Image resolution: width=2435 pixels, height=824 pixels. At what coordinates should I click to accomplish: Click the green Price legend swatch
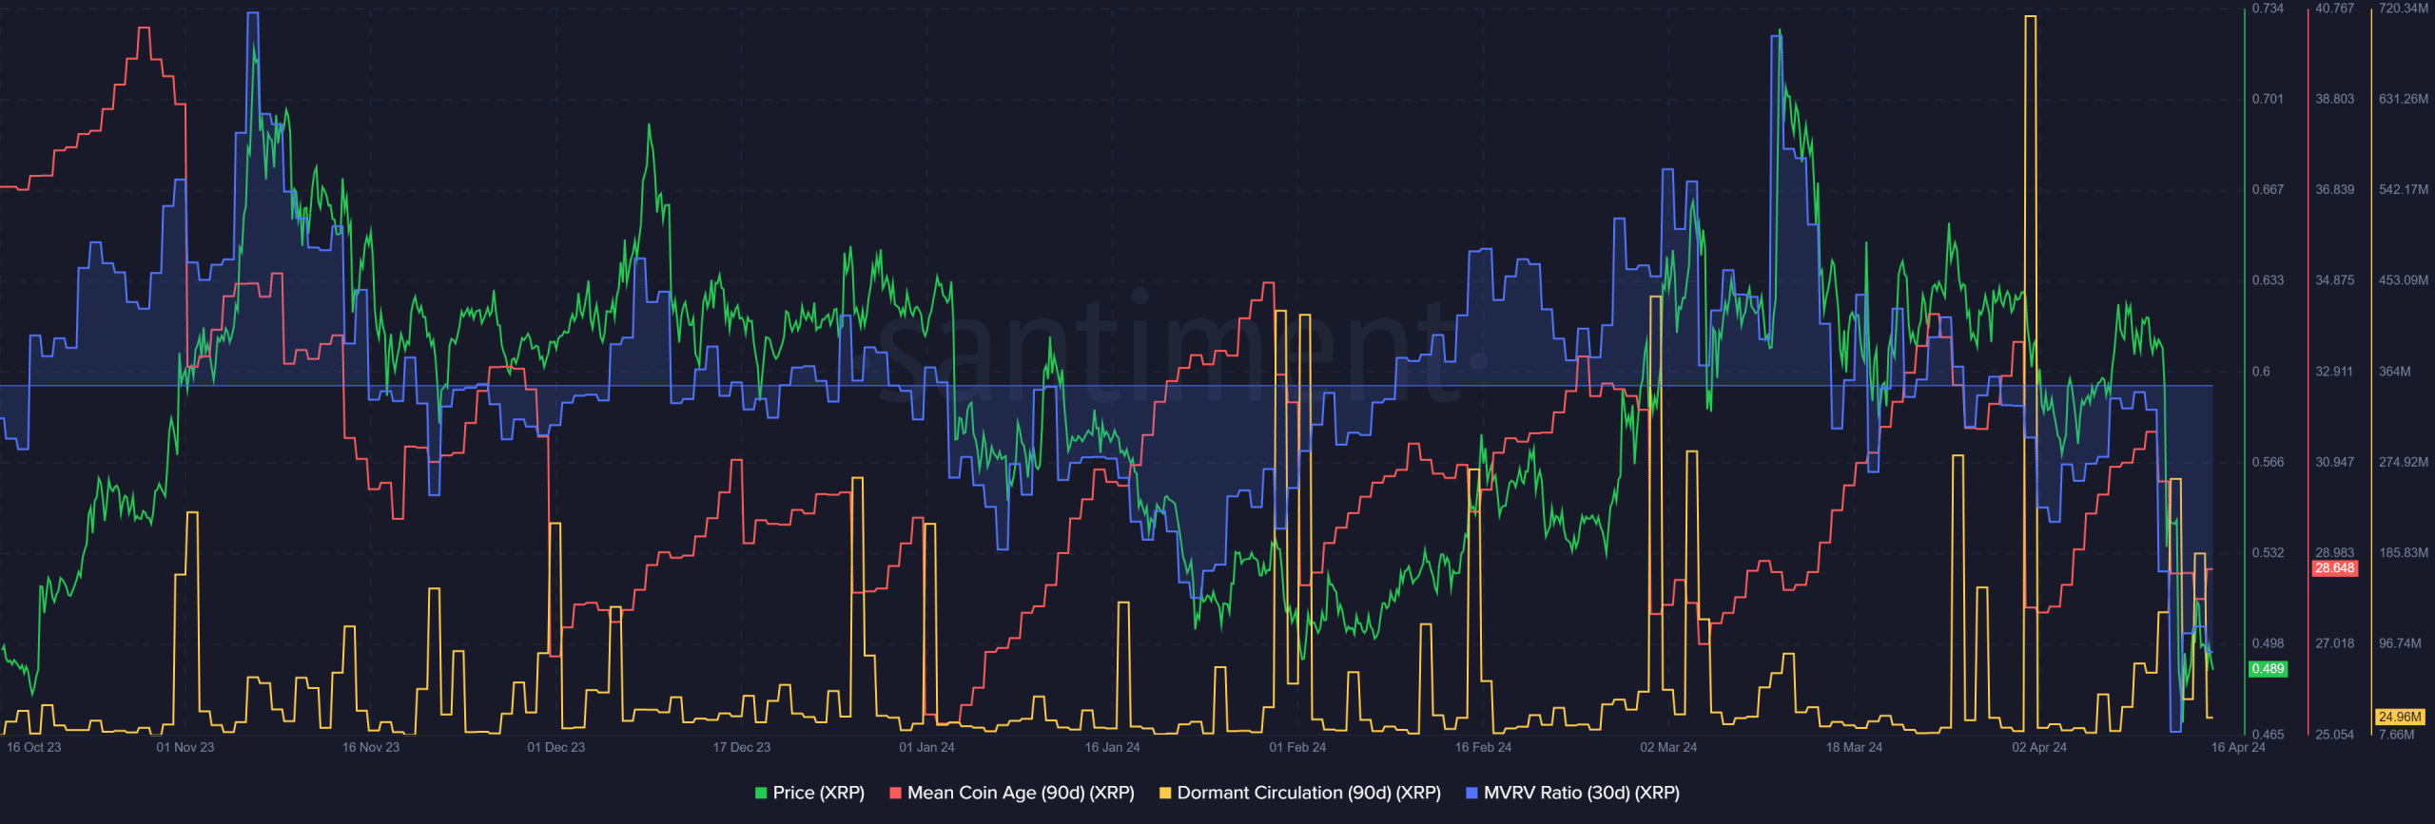pyautogui.click(x=761, y=793)
